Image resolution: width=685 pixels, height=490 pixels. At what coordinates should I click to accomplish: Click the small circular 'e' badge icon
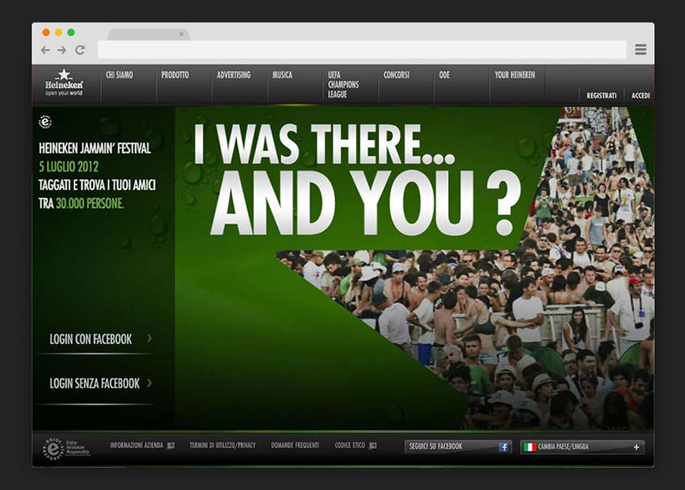coord(45,122)
